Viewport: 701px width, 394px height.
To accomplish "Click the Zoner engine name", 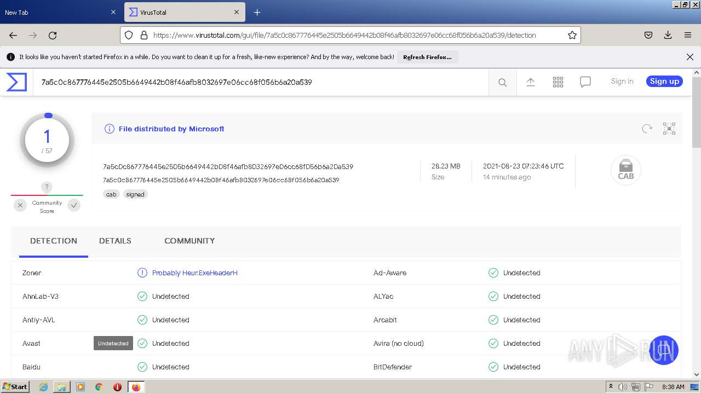I will pos(32,273).
